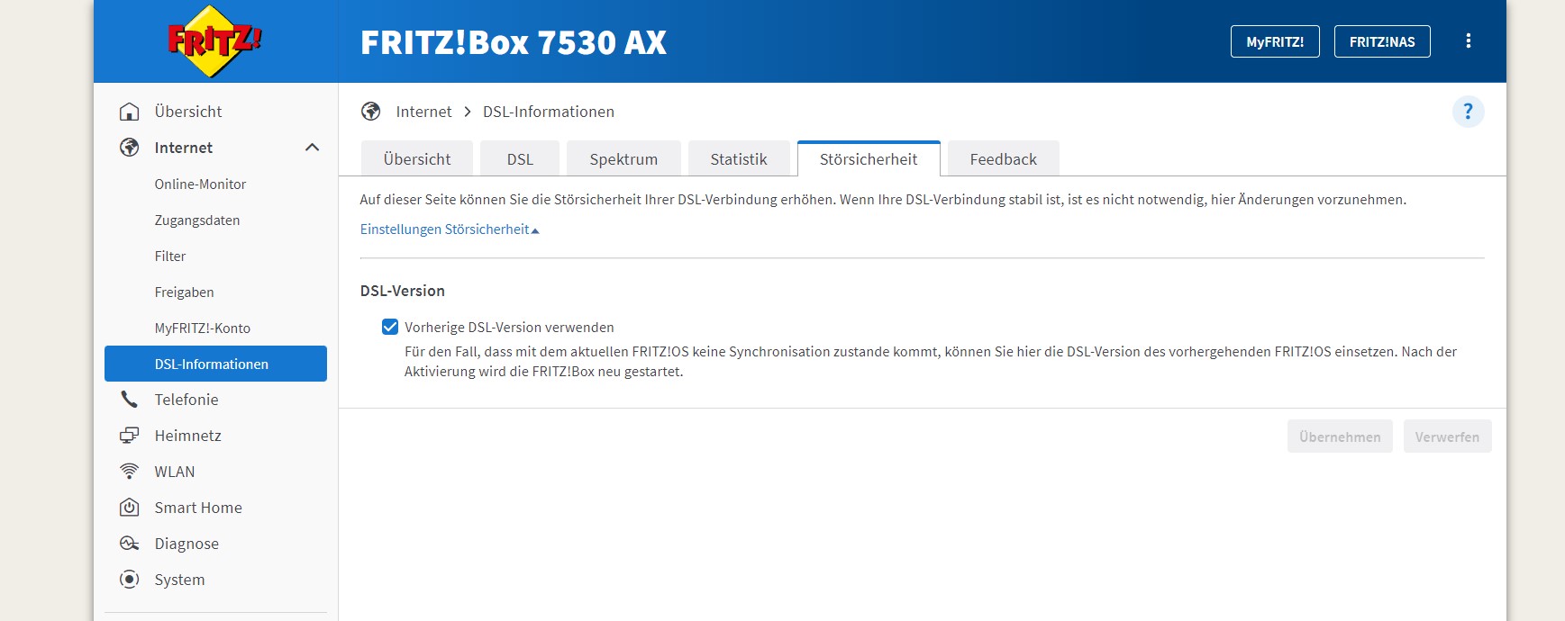Open the Heimnetz menu label
The image size is (1565, 621).
click(x=187, y=436)
